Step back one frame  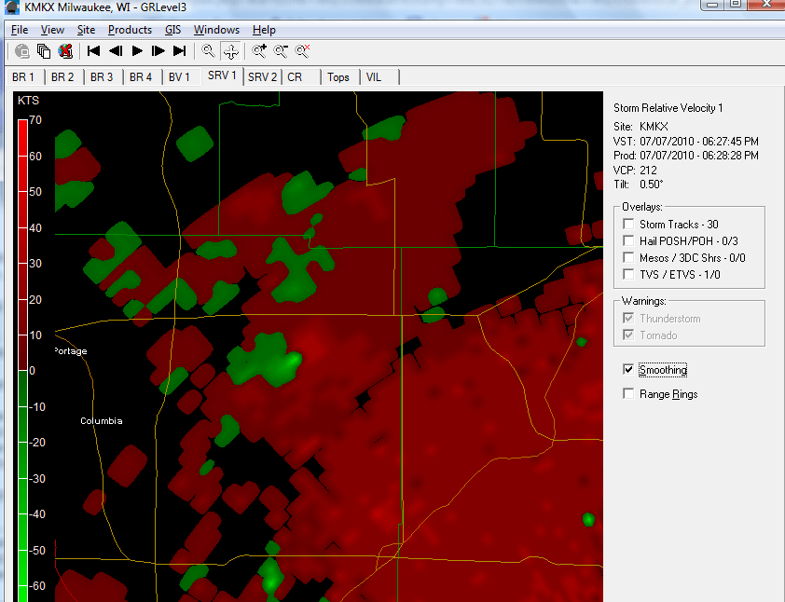(116, 50)
